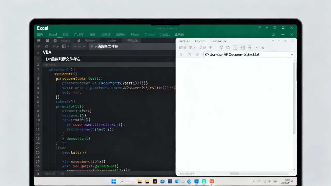Open the Reoitral menu in the white window

click(184, 41)
